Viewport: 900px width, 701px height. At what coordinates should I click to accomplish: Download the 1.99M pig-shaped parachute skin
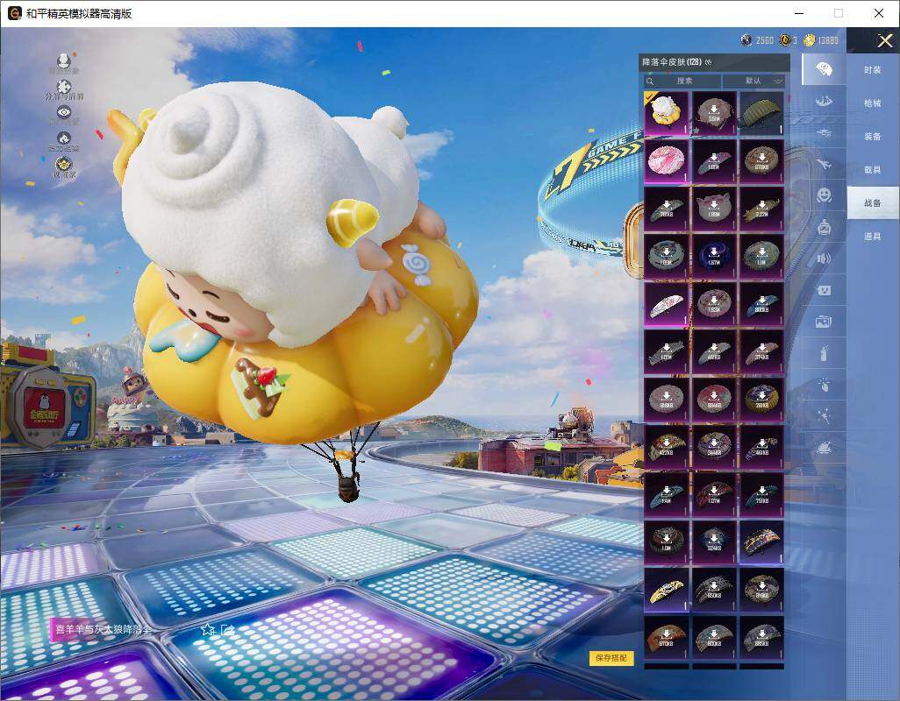(713, 209)
